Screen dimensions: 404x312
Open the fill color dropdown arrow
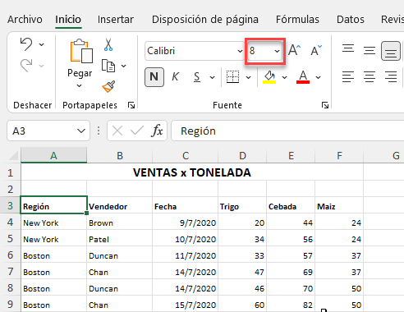click(285, 77)
